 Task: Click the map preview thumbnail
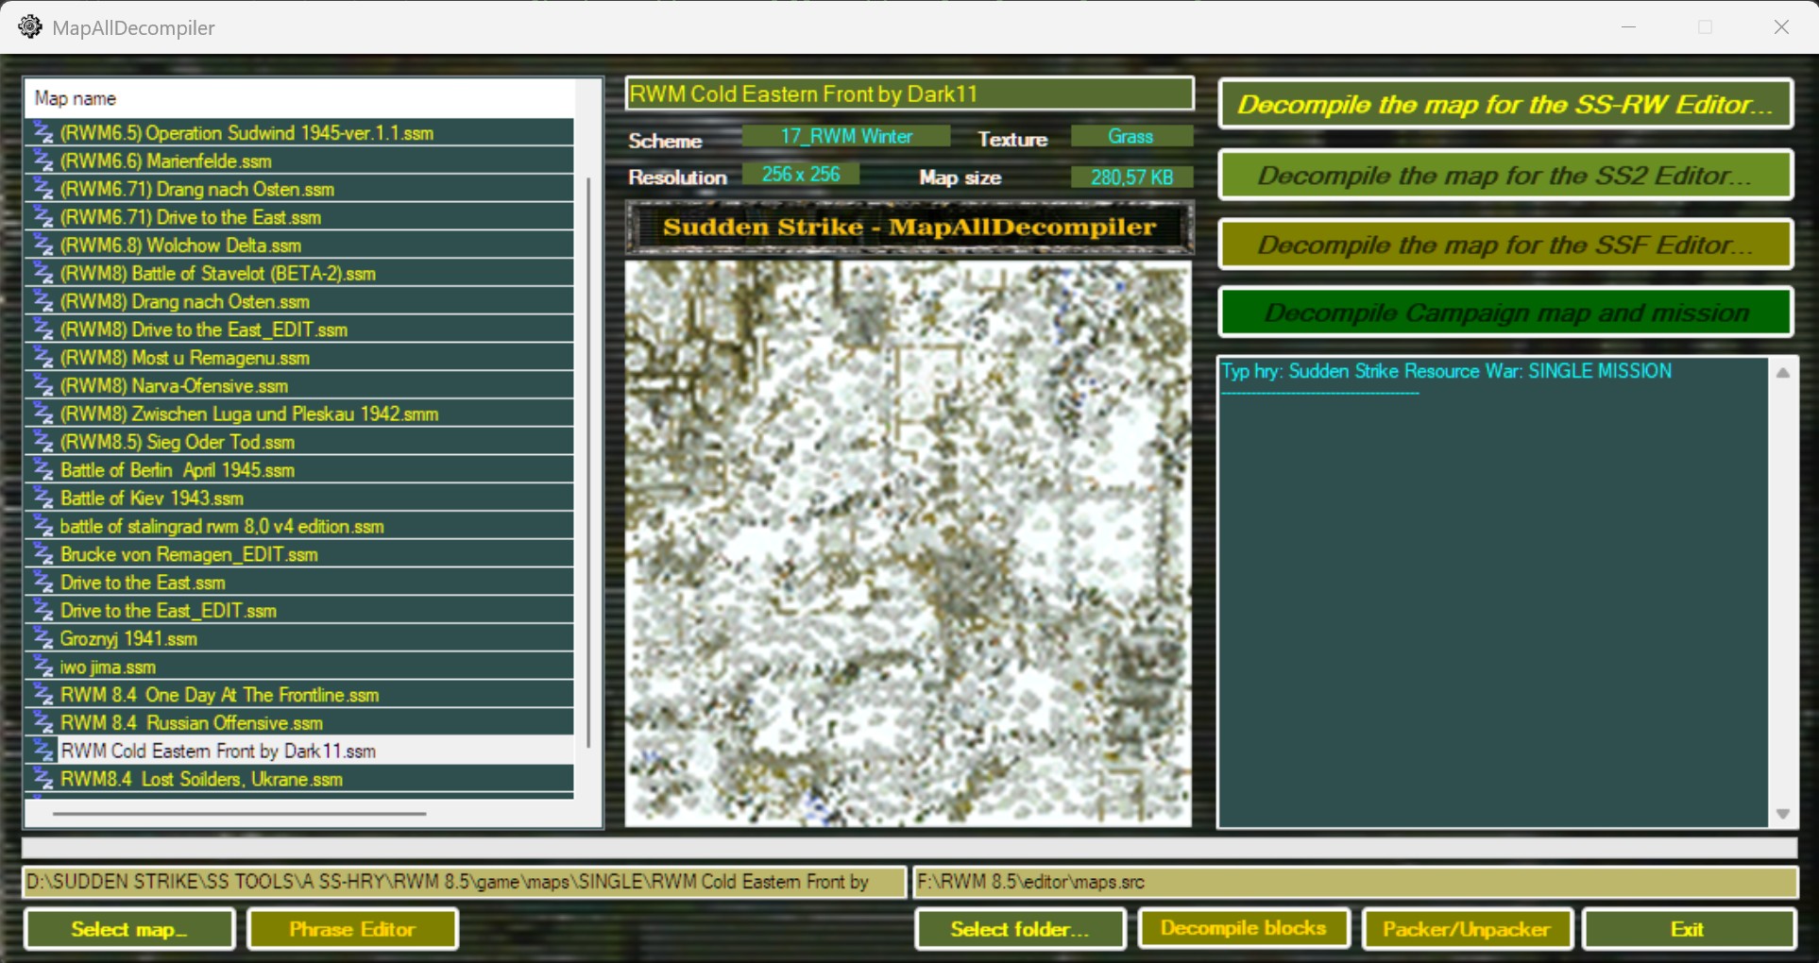[x=909, y=544]
